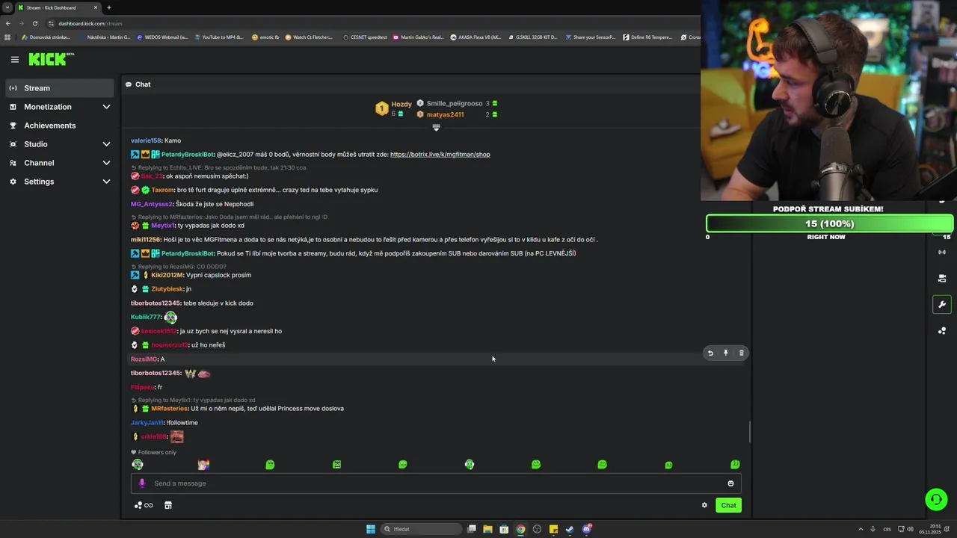
Task: Open the hamburger sidebar menu
Action: point(14,60)
